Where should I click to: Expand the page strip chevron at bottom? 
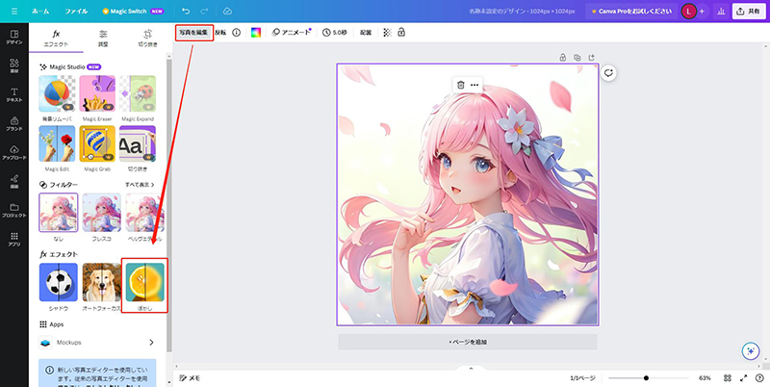tap(471, 369)
